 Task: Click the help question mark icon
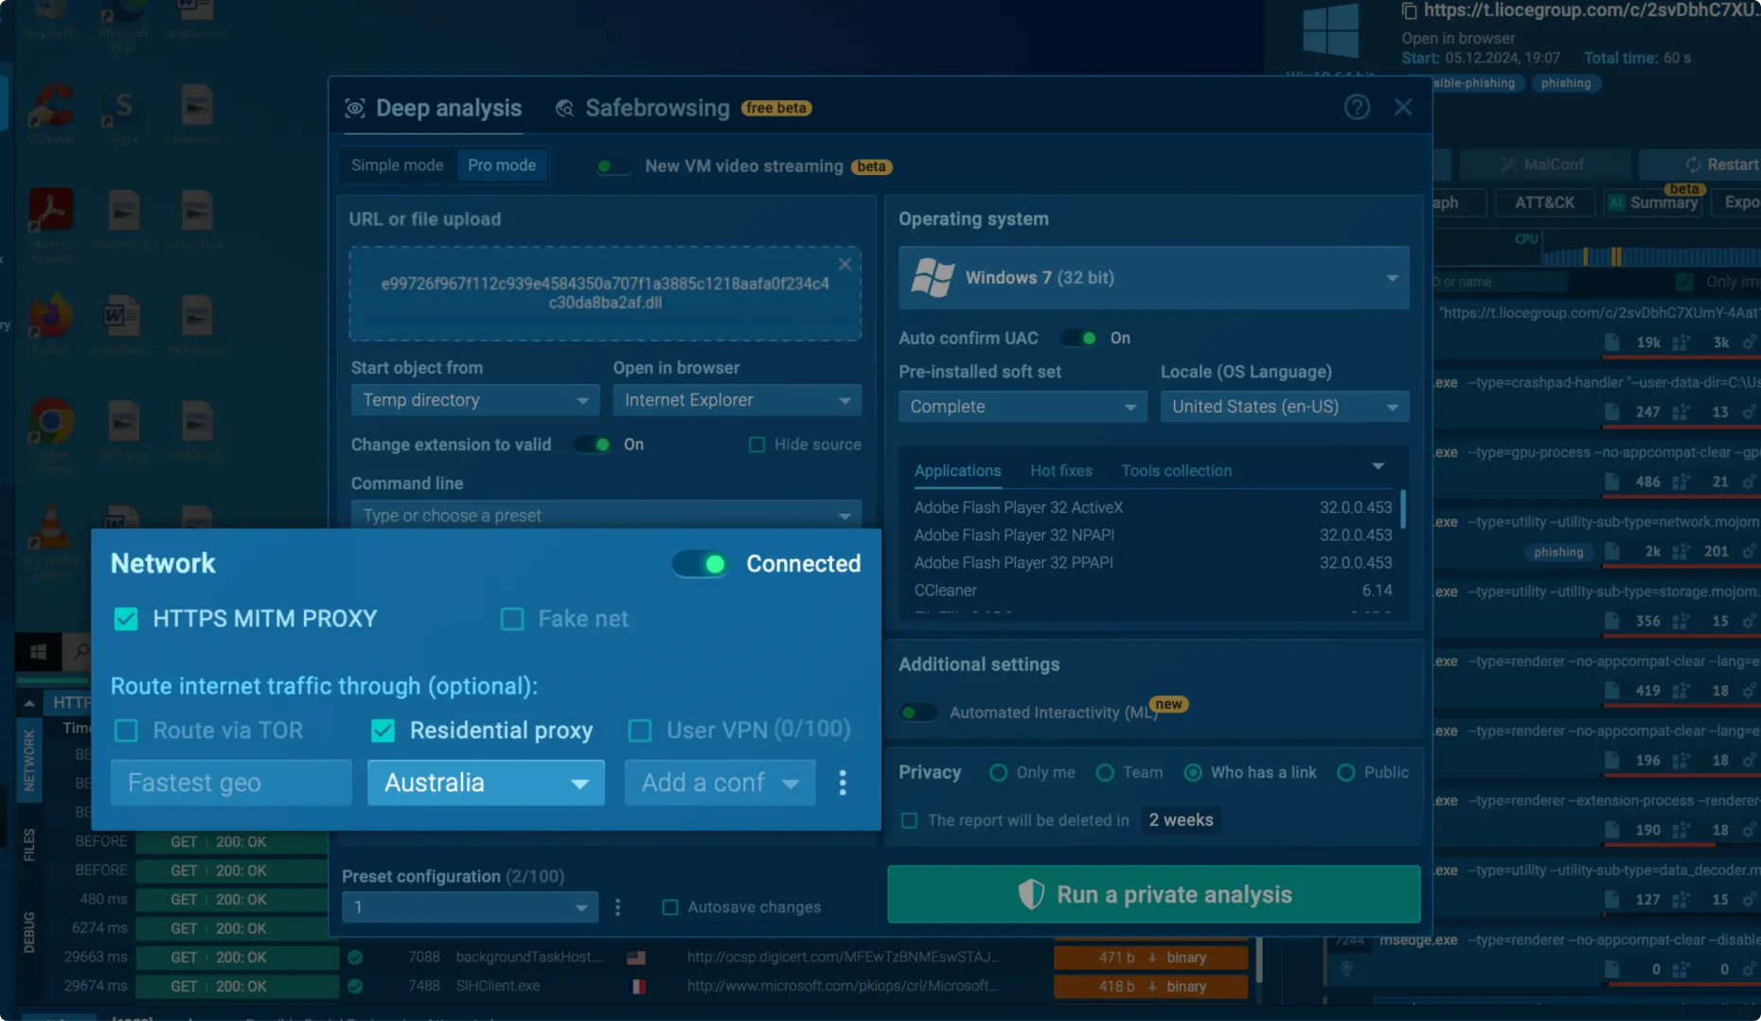[1357, 108]
